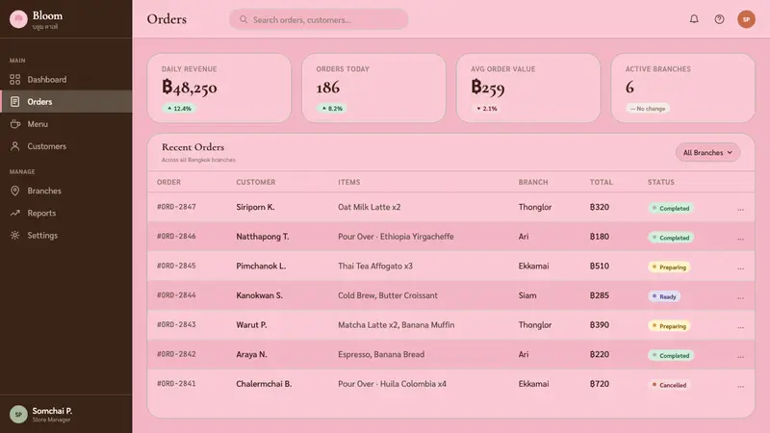Click item Thai Tea Affogato x3
This screenshot has height=433, width=770.
click(375, 267)
